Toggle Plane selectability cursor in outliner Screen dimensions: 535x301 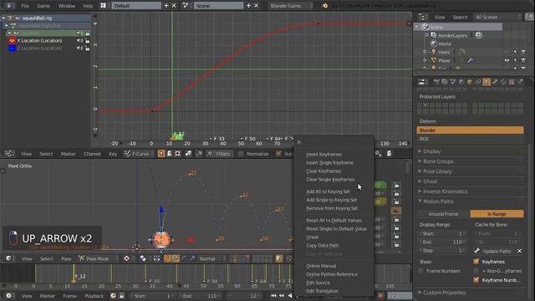click(x=515, y=60)
